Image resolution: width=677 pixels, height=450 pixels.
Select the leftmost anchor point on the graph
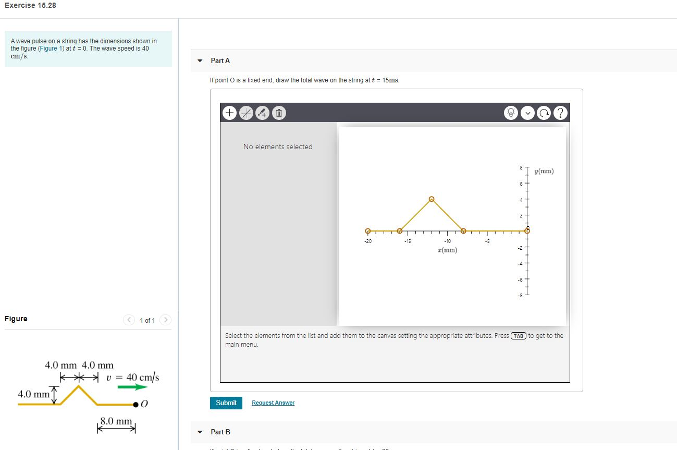tap(368, 230)
